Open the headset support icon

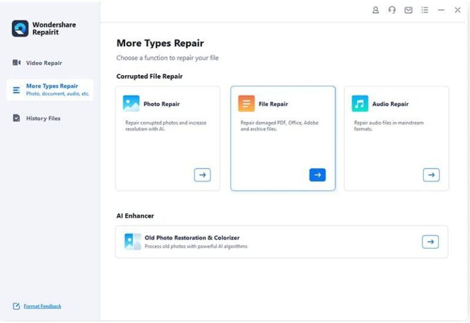392,10
